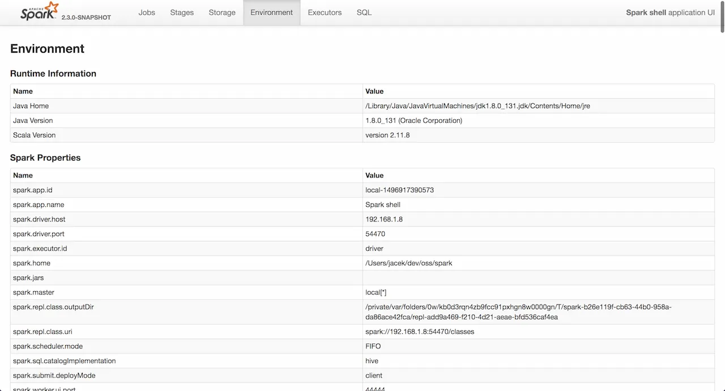The image size is (725, 391).
Task: Switch to the Stages tab
Action: coord(182,12)
